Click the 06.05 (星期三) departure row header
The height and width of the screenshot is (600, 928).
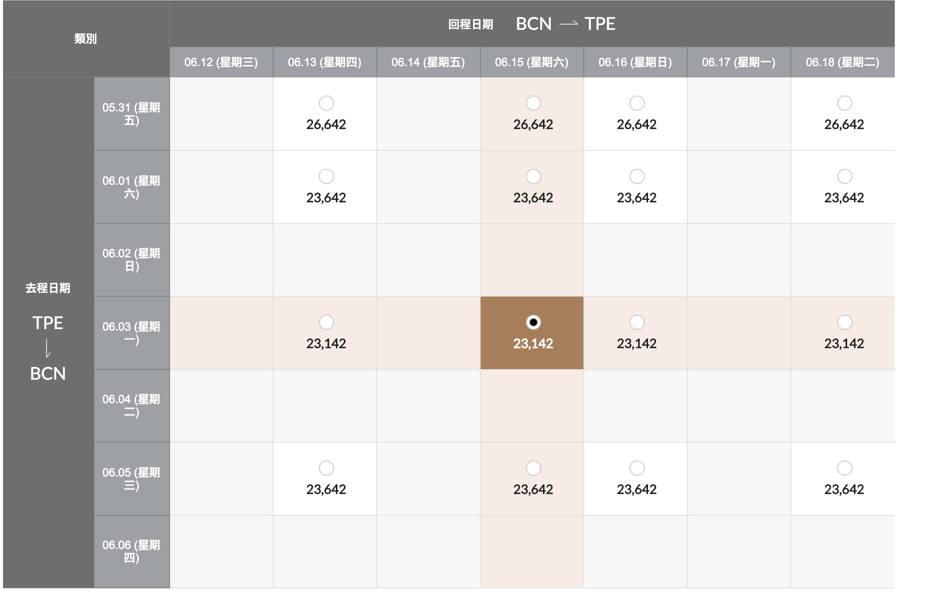point(132,479)
